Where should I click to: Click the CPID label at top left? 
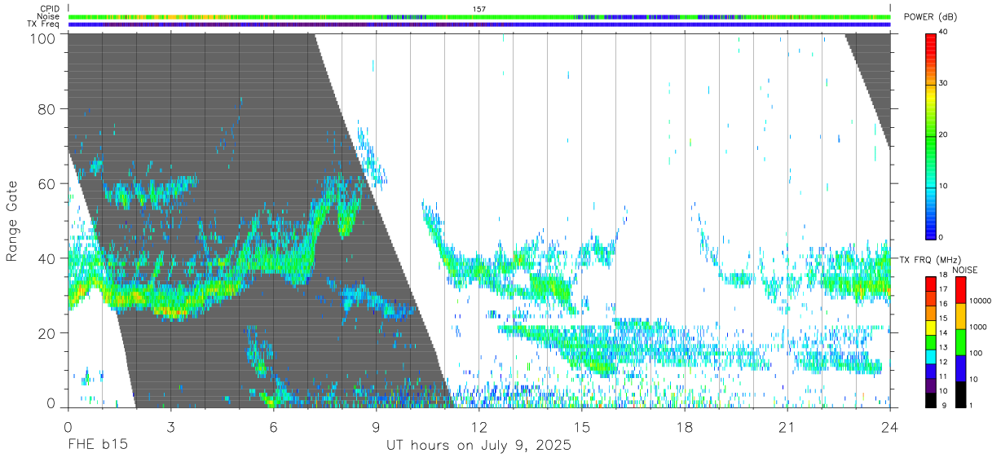click(x=50, y=9)
